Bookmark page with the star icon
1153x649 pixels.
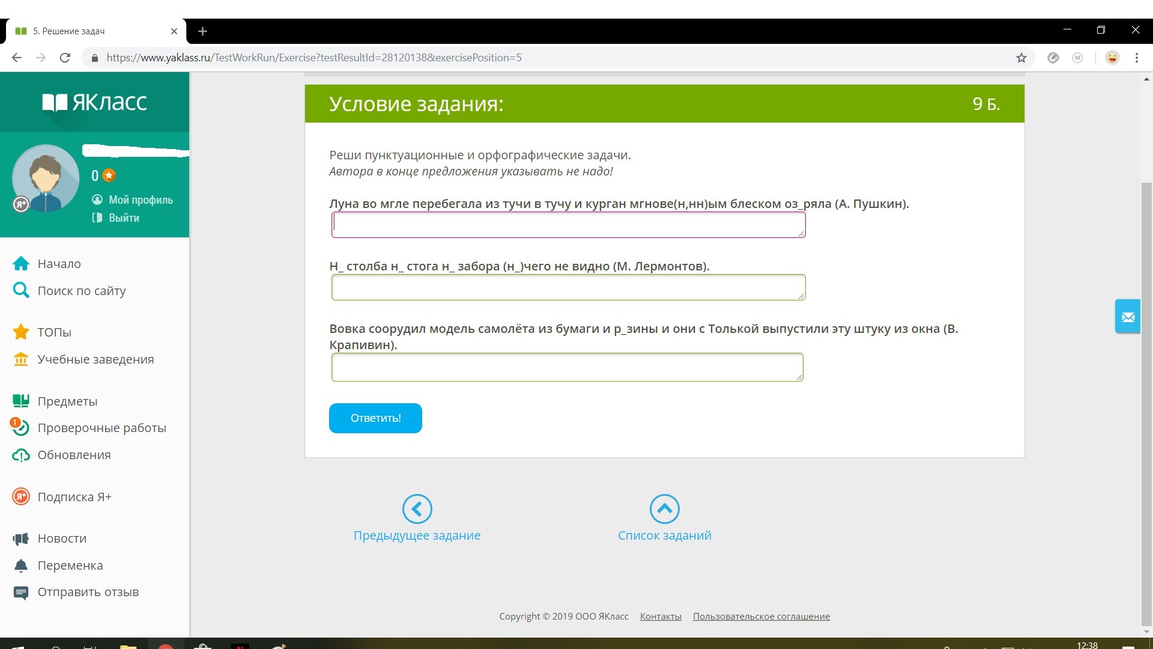coord(1021,58)
